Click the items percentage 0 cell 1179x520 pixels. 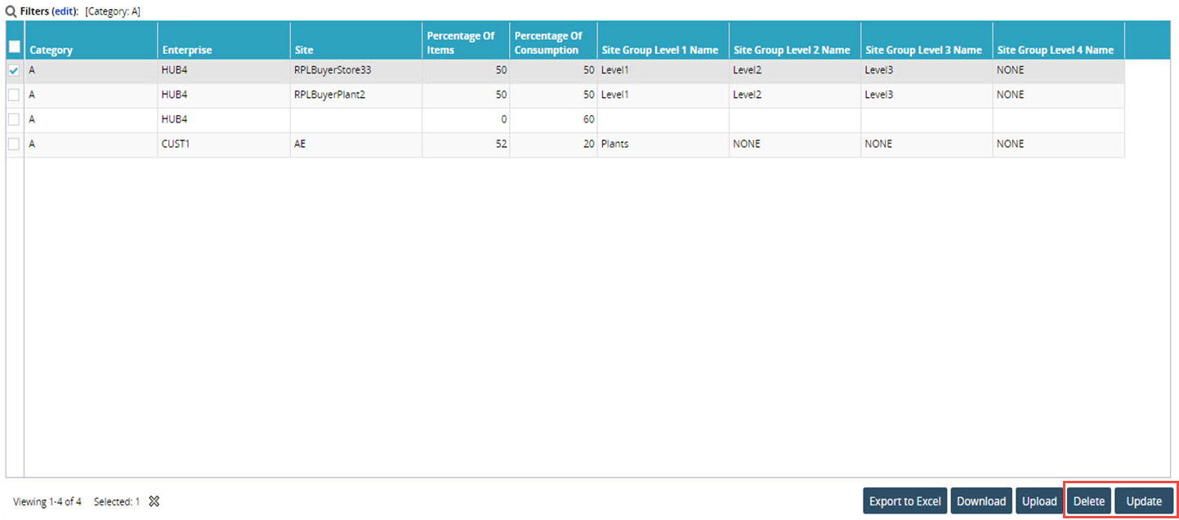[x=466, y=120]
